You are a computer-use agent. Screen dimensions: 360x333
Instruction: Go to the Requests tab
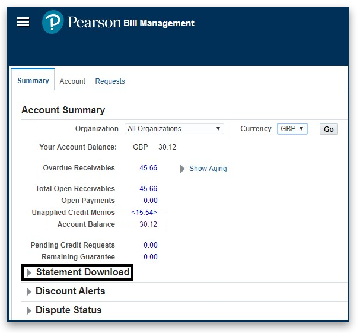click(x=110, y=81)
